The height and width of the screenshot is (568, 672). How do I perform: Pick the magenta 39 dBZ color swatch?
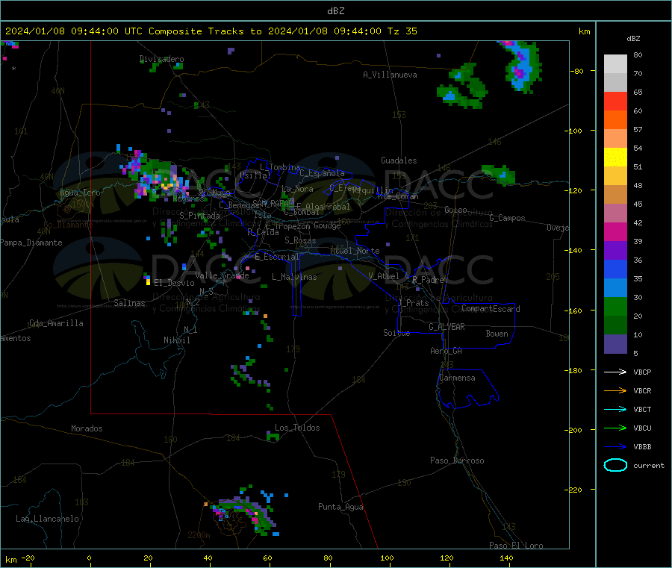(x=615, y=231)
